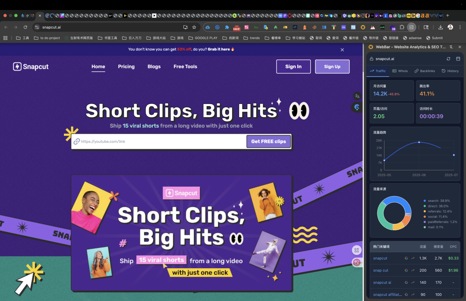Click the snapcut keyword row

click(x=415, y=258)
